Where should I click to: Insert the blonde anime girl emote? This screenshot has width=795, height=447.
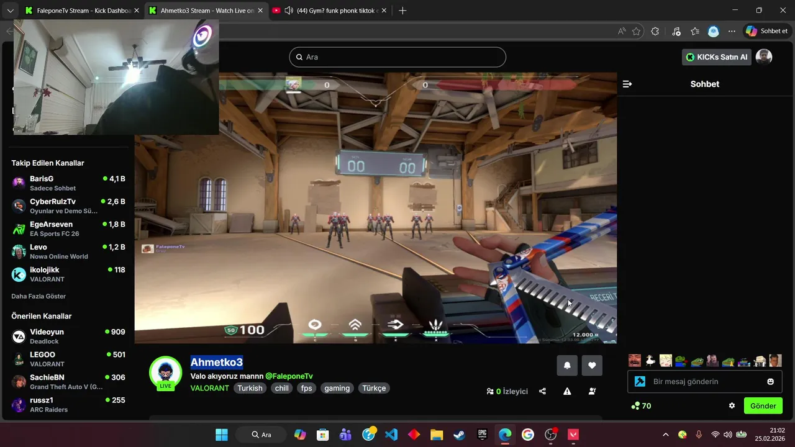666,361
